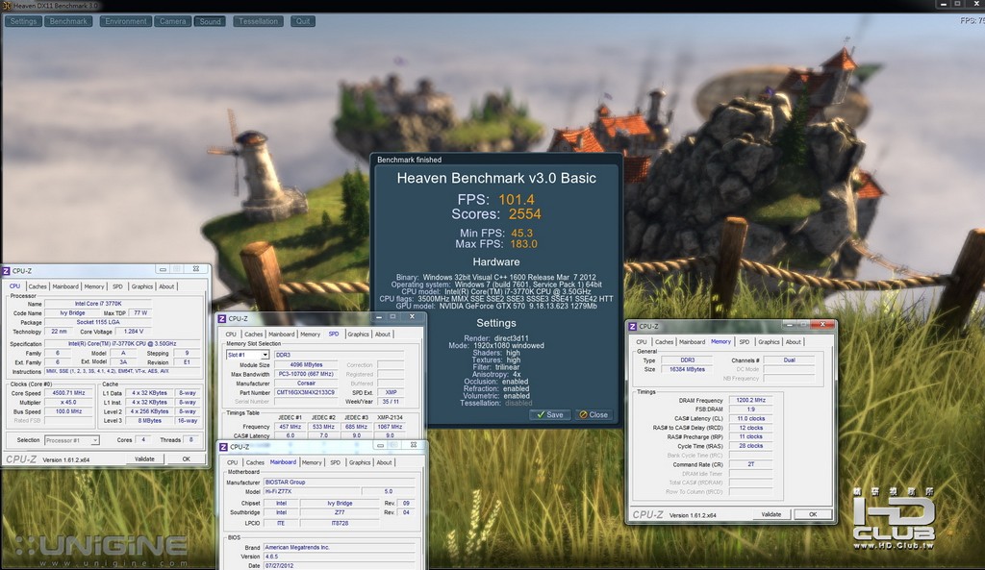The height and width of the screenshot is (570, 985).
Task: Click the CPU-Z icon in the CPU window title bar
Action: point(7,271)
